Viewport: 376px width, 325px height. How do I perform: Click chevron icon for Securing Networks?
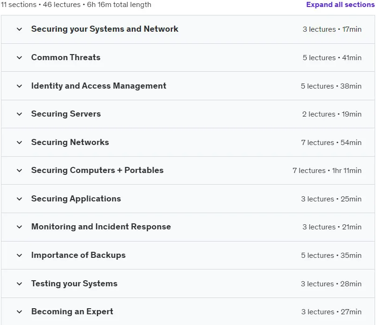coord(20,142)
